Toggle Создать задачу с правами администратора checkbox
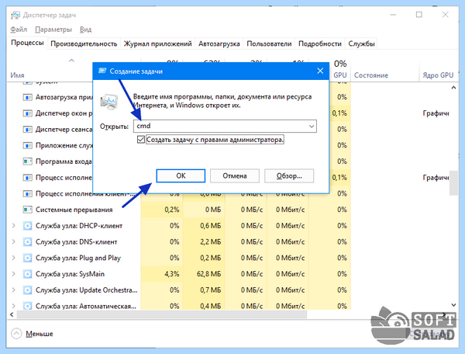Viewport: 465px width, 354px height. (141, 139)
